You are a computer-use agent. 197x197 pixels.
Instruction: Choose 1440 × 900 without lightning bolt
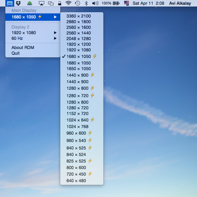coord(82,82)
